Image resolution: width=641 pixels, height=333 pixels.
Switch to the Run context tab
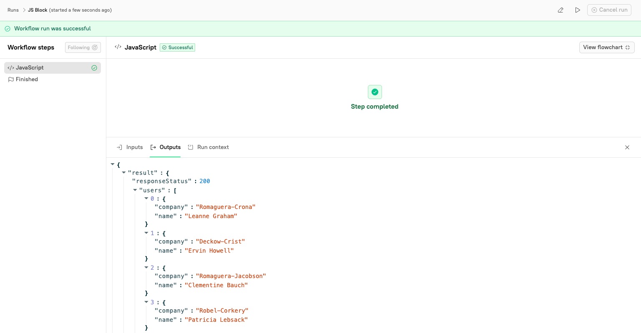tap(208, 147)
